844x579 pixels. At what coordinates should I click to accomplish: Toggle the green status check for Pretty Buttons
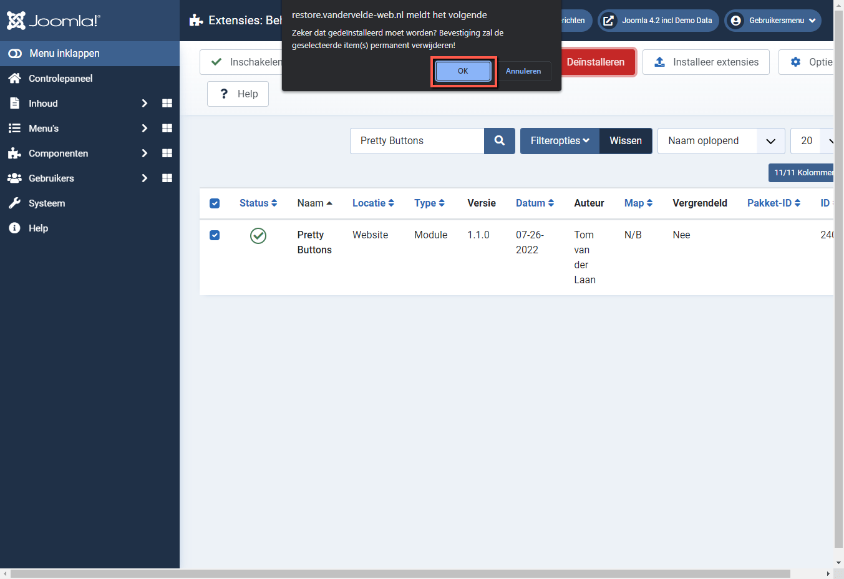tap(258, 236)
